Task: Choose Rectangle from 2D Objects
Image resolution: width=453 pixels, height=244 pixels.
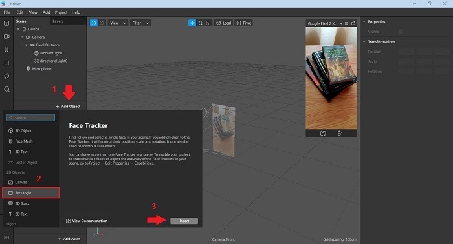Action: point(30,193)
